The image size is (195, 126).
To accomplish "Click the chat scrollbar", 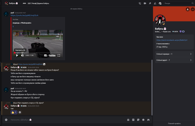I will (x=152, y=88).
